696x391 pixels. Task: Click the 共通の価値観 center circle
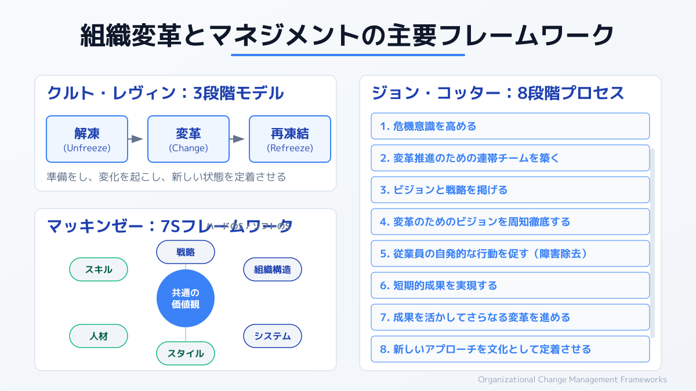[186, 298]
